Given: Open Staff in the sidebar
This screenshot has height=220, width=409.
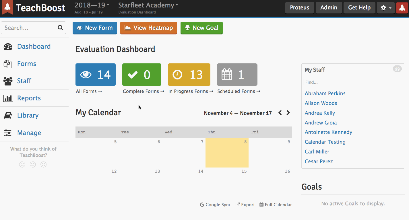Looking at the screenshot, I should pos(24,81).
